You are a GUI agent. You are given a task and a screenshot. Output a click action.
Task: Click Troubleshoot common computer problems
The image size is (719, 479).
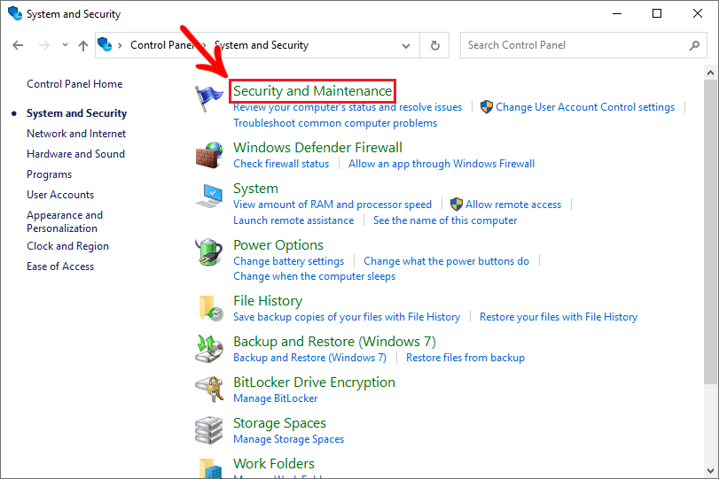click(335, 123)
